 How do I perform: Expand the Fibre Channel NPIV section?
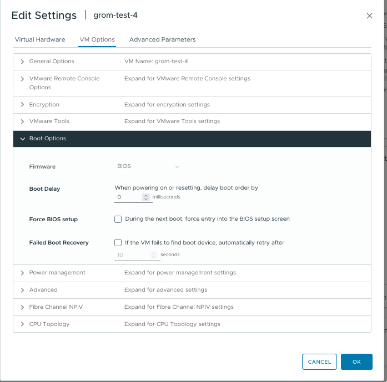pyautogui.click(x=22, y=307)
